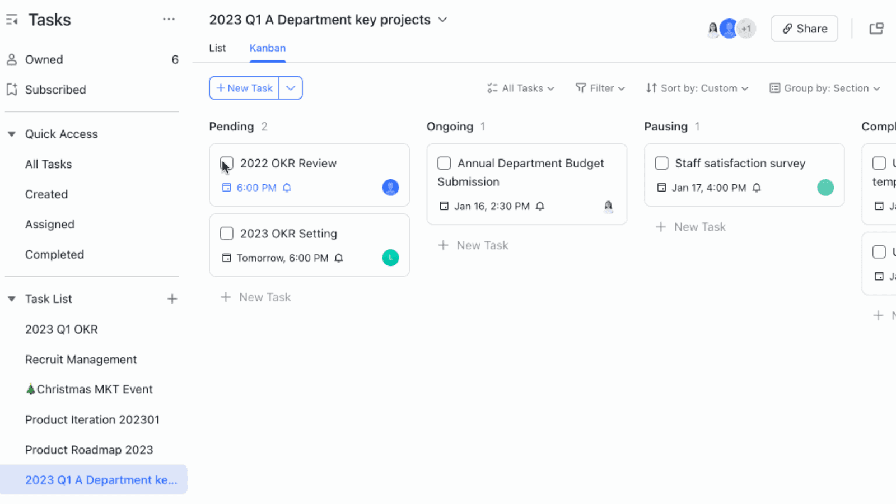The width and height of the screenshot is (896, 504).
Task: Collapse the Tasks sidebar panel
Action: 11,19
